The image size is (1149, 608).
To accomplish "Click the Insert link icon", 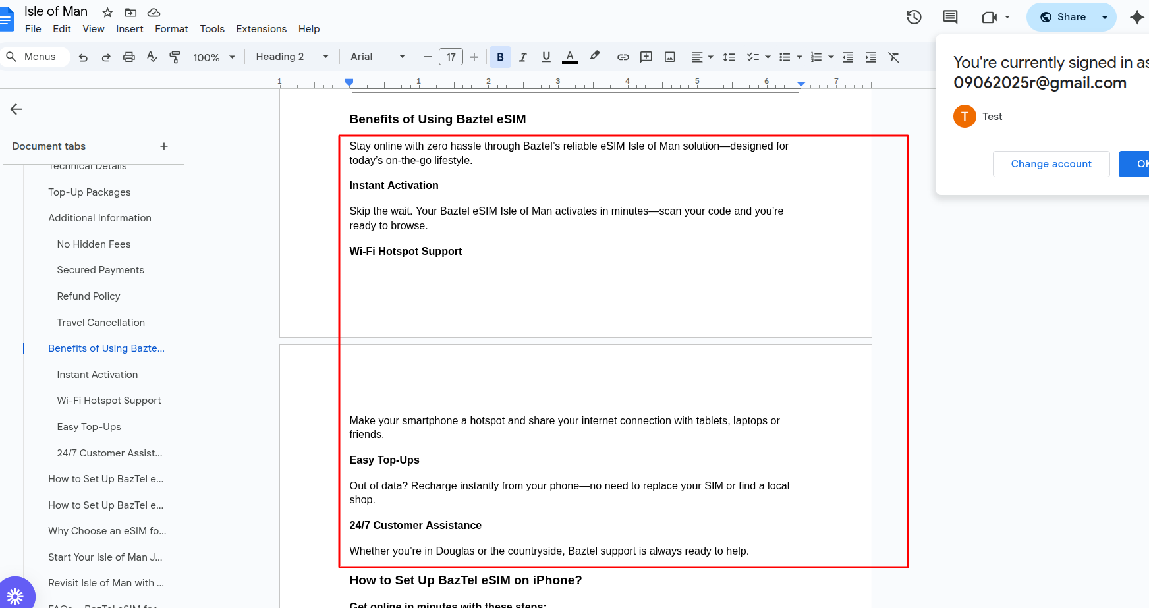I will (x=623, y=57).
